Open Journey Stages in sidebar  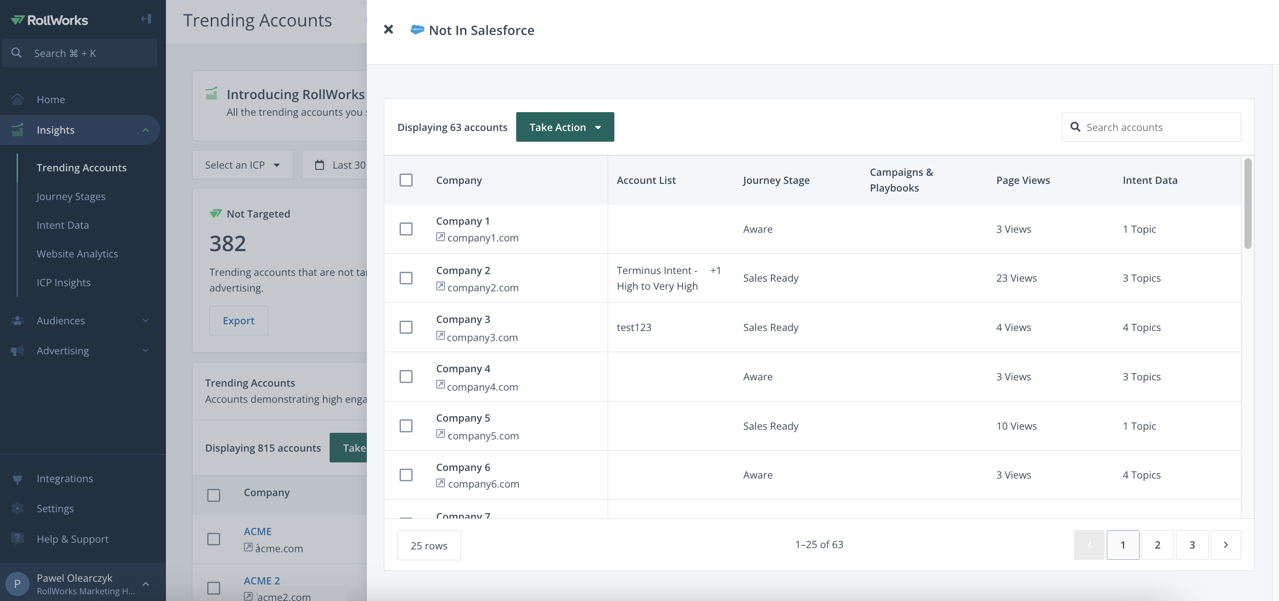[x=71, y=196]
